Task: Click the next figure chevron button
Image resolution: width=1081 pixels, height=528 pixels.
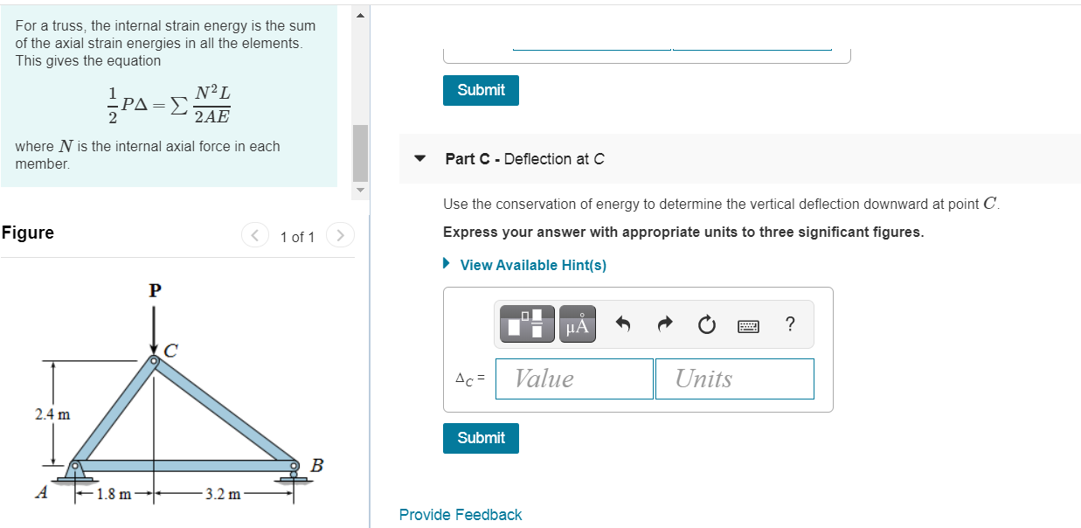Action: [x=340, y=235]
